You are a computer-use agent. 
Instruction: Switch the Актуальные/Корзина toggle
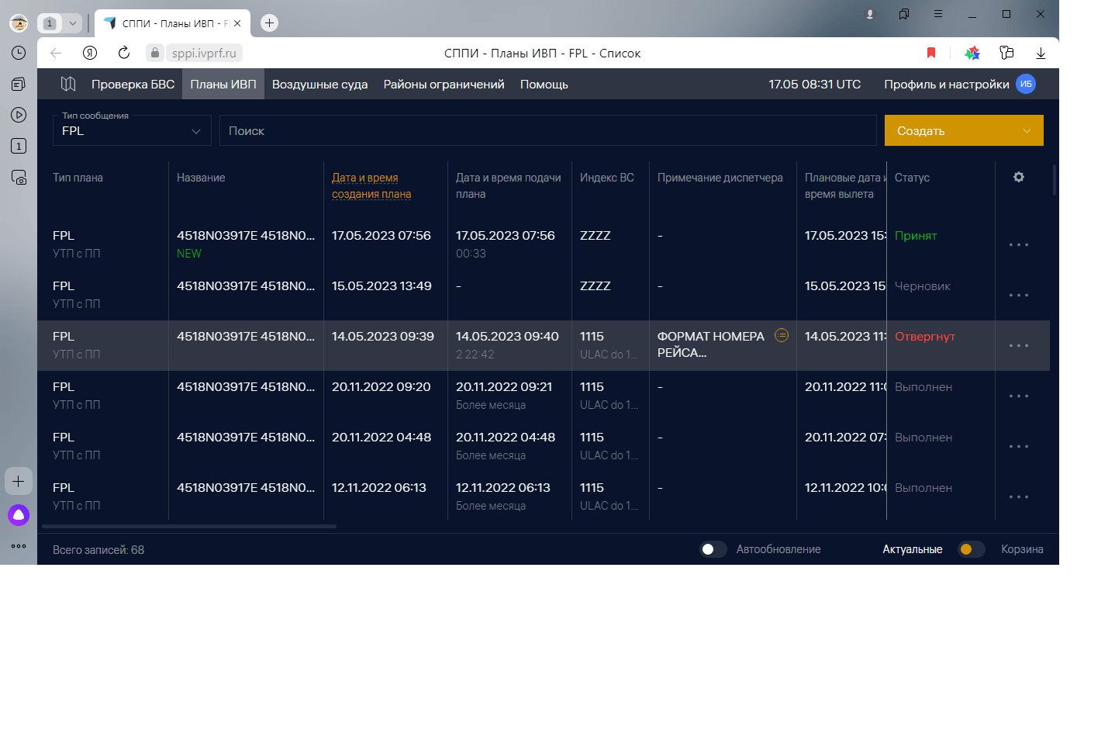(971, 549)
